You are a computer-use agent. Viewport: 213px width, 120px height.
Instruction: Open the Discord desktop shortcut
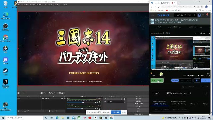(5, 60)
